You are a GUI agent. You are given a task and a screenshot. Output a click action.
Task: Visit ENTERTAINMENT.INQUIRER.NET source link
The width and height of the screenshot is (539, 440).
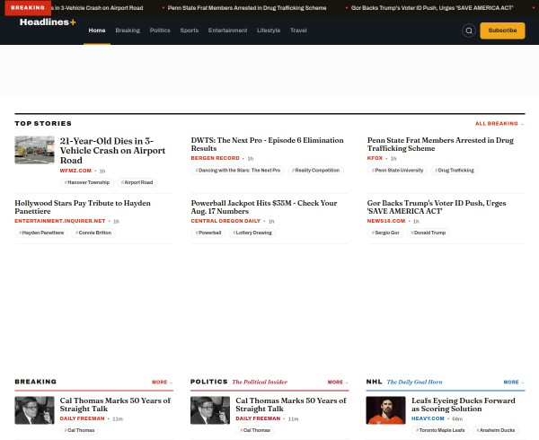pyautogui.click(x=60, y=221)
